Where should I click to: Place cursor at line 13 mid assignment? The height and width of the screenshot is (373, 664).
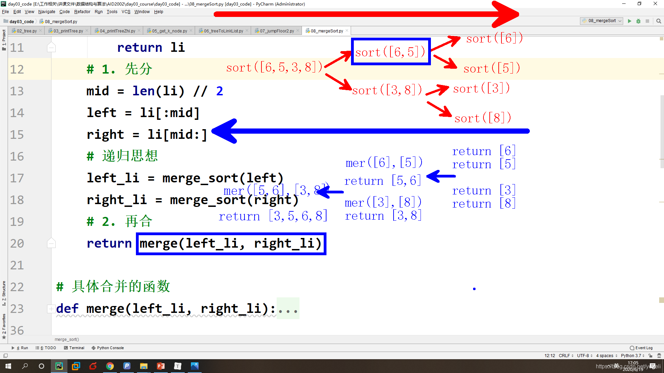pos(155,91)
